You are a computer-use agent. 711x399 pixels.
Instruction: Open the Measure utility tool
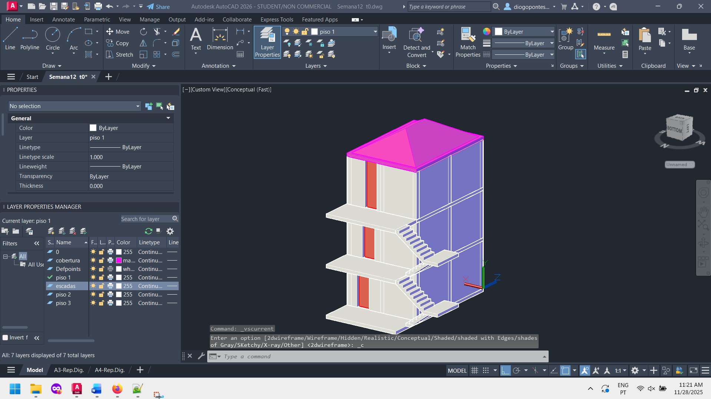point(604,39)
